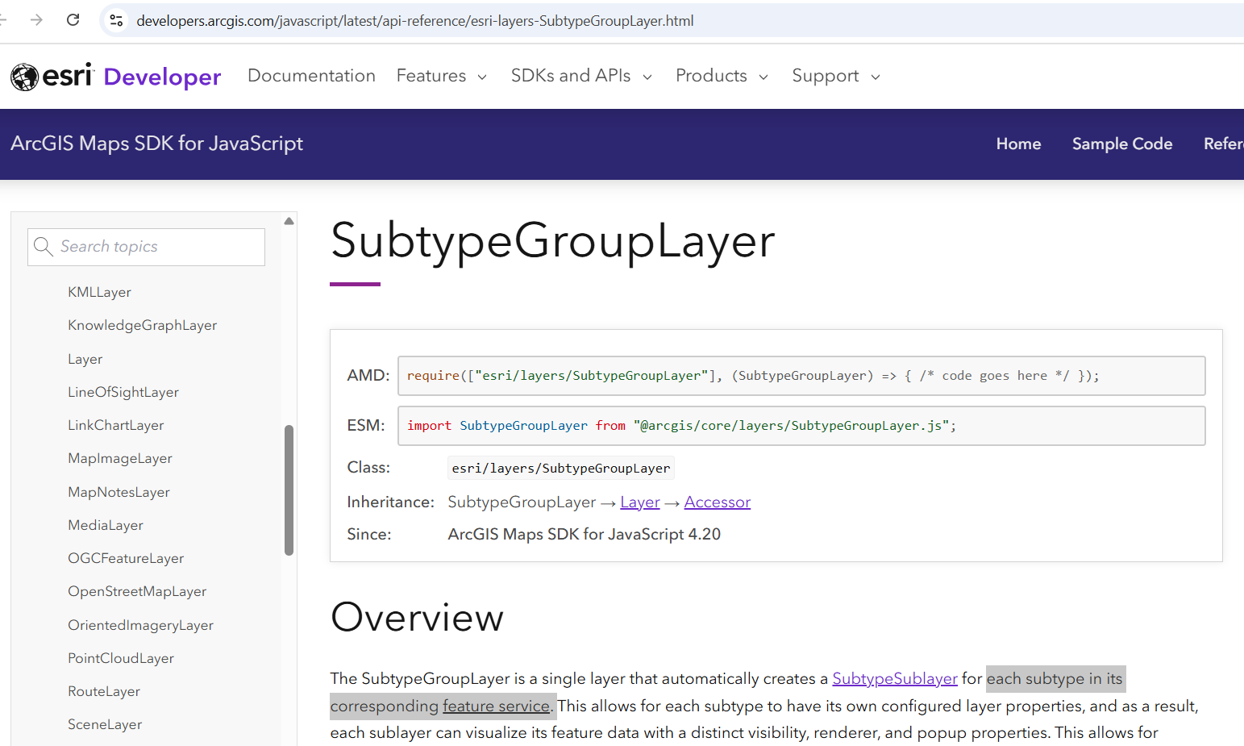Click the search magnifier in the sidebar
The width and height of the screenshot is (1244, 746).
click(x=44, y=246)
